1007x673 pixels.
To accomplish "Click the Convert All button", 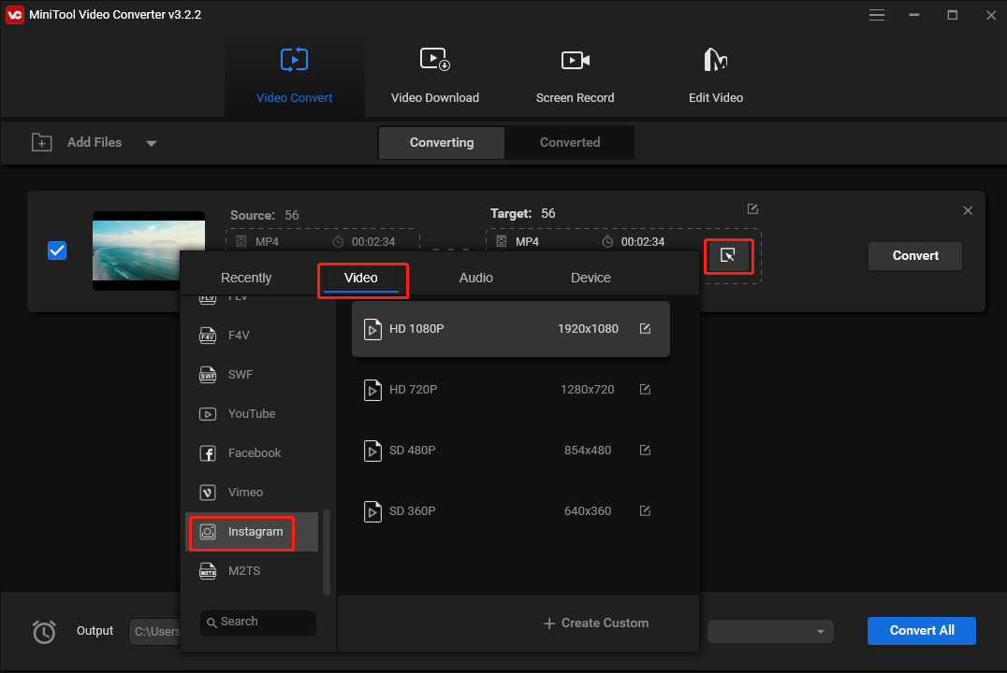I will click(922, 631).
